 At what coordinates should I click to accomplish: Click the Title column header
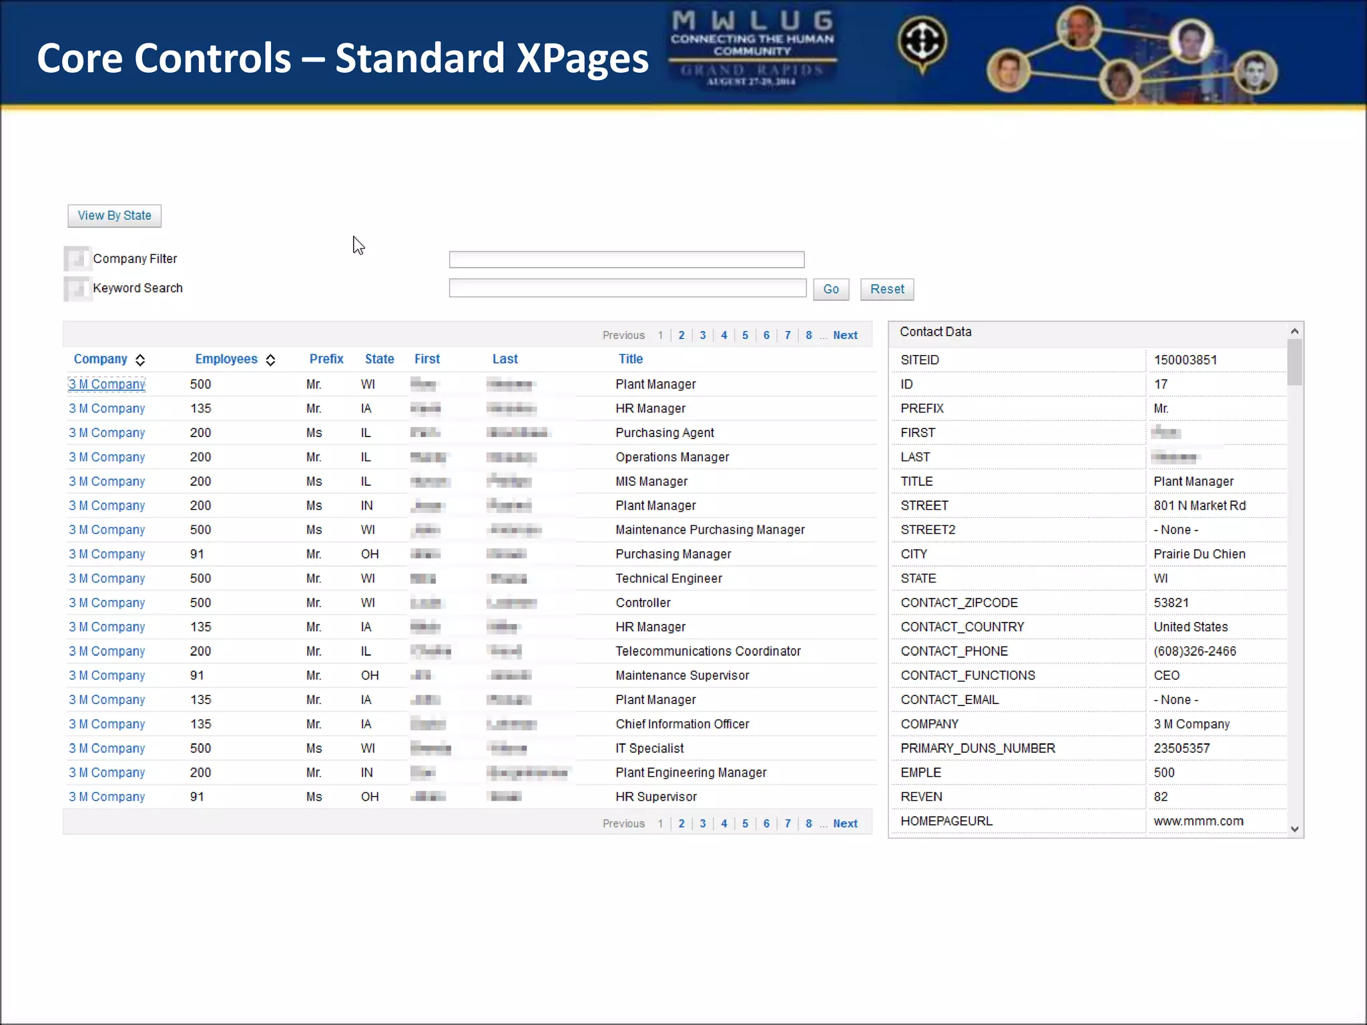coord(631,359)
